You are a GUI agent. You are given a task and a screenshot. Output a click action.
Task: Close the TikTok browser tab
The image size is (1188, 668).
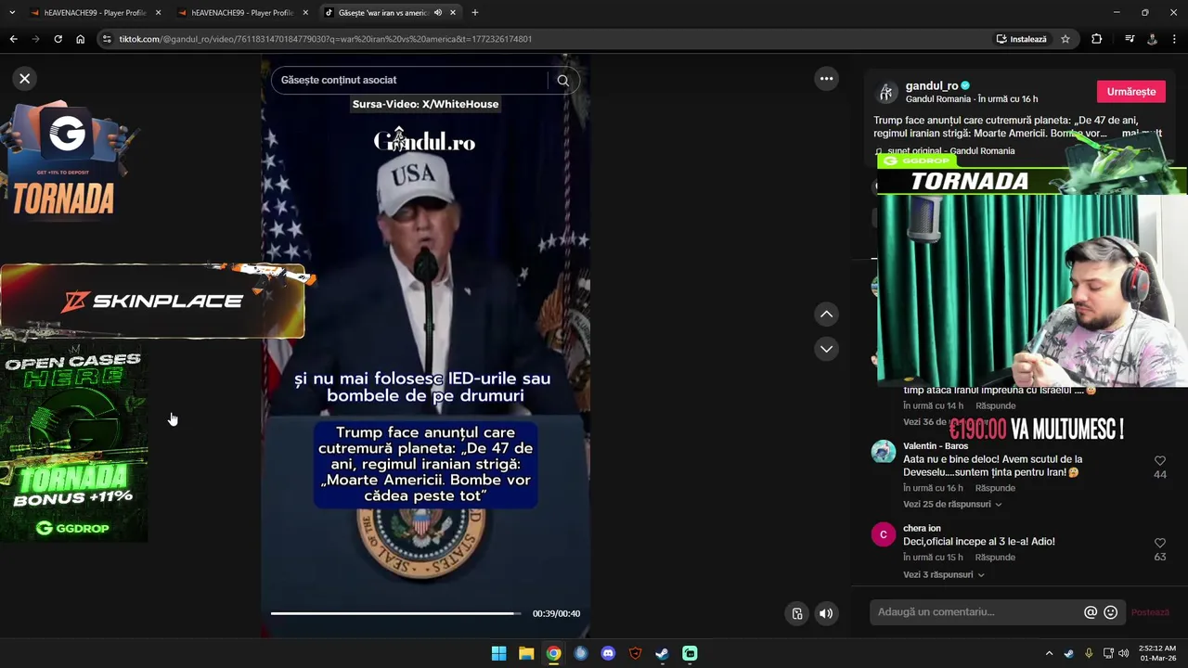pos(453,13)
